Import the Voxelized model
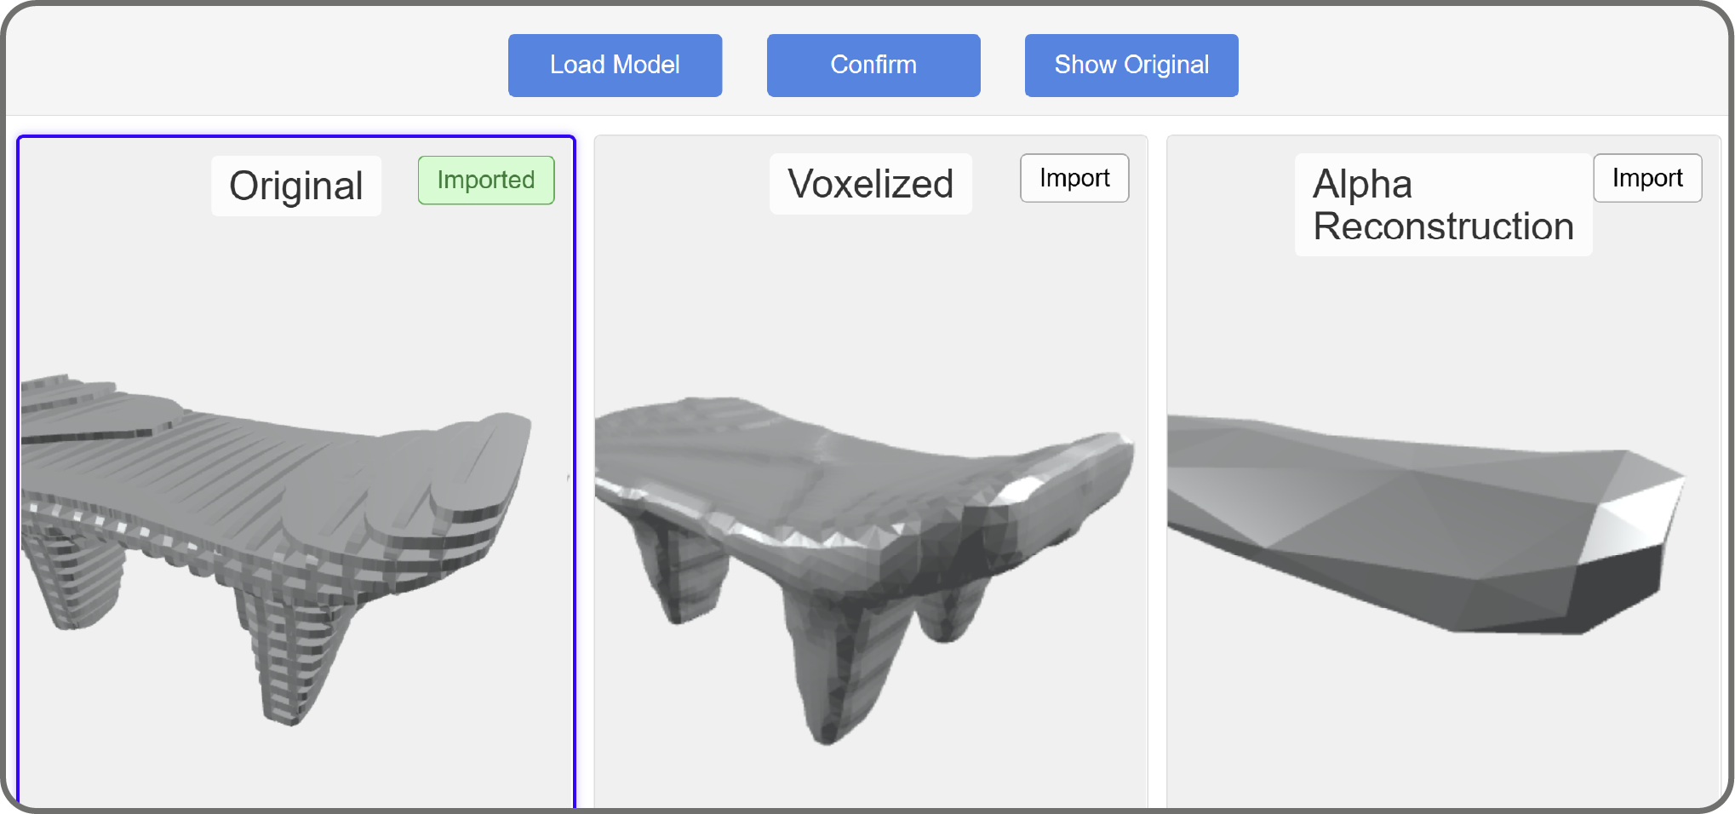Viewport: 1735px width, 814px height. coord(1074,178)
